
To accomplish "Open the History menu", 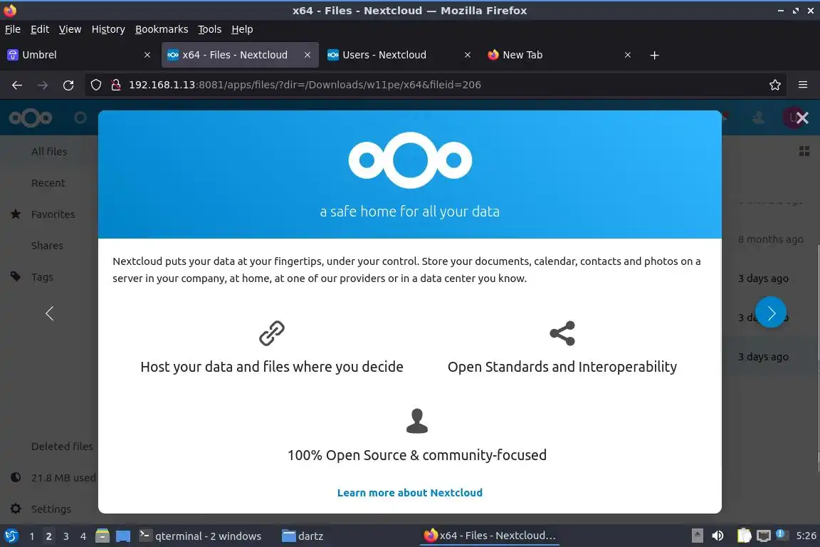I will pyautogui.click(x=108, y=29).
